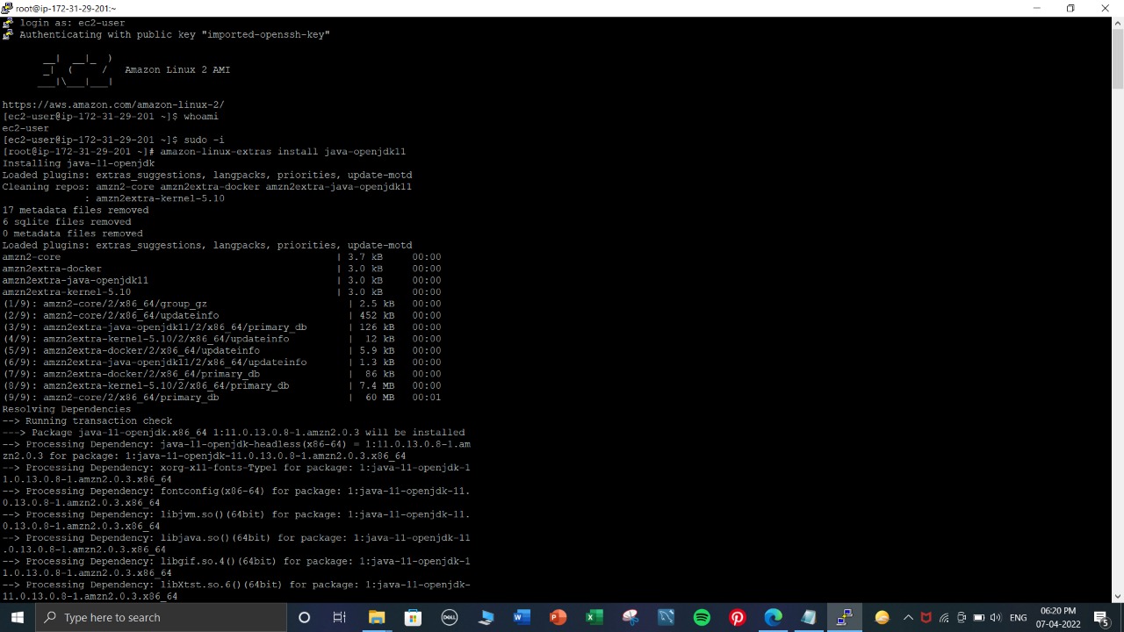Open the Wi-Fi network tray icon
Viewport: 1124px width, 632px height.
(x=944, y=617)
